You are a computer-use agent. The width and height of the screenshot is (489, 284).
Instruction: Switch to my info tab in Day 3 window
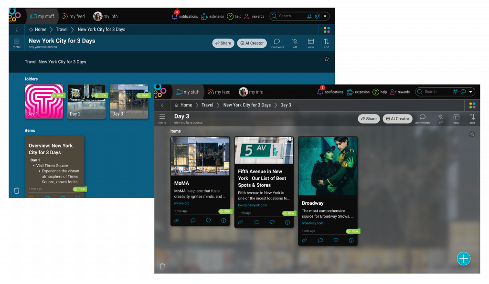coord(251,92)
